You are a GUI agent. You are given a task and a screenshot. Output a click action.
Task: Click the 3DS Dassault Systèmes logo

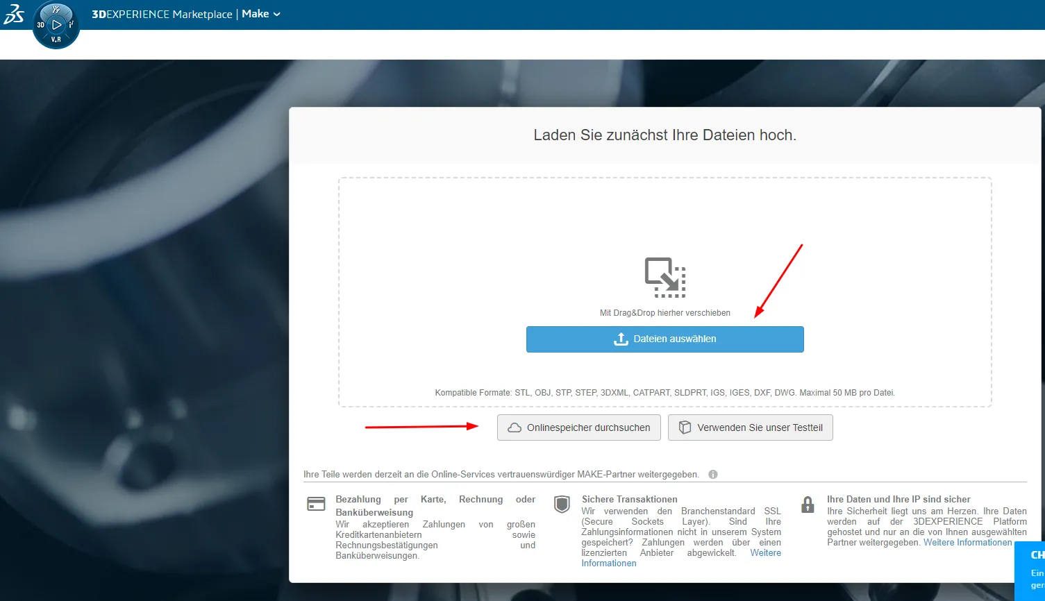[14, 15]
